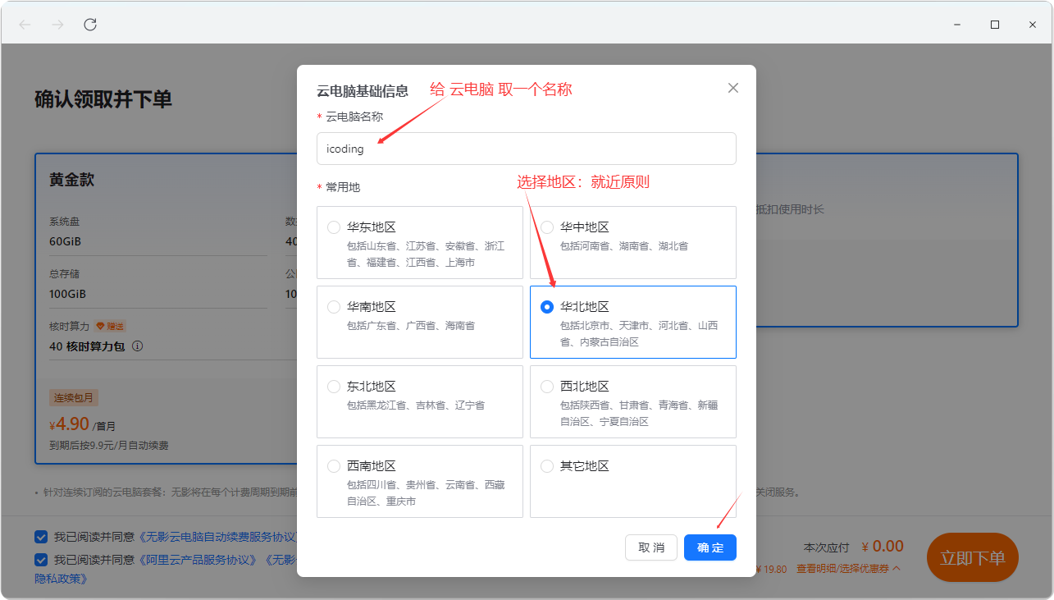This screenshot has height=600, width=1054.
Task: Choose 东北地区 as the region
Action: (334, 387)
